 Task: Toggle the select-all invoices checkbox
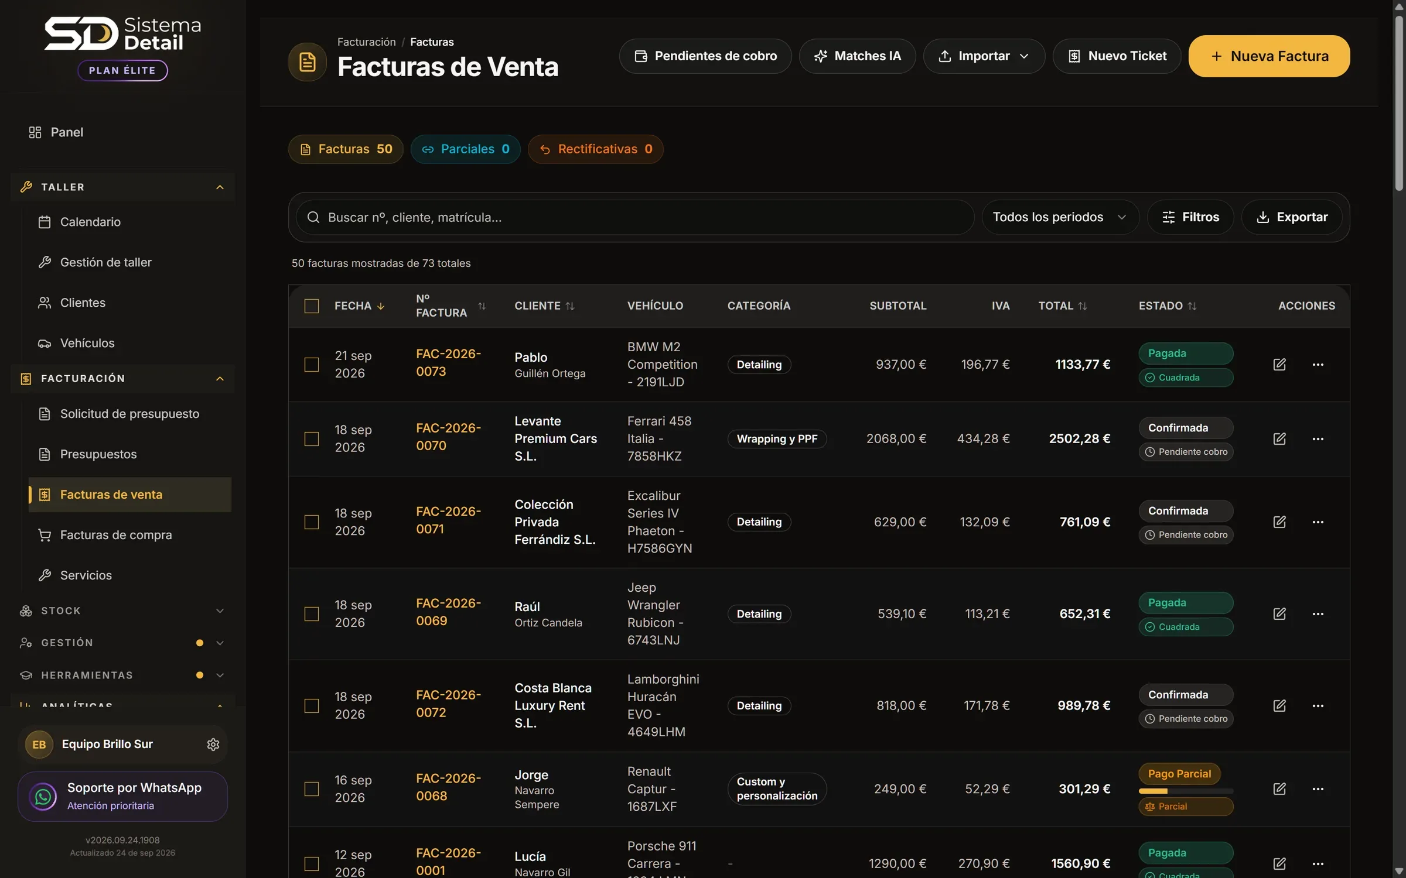[312, 306]
